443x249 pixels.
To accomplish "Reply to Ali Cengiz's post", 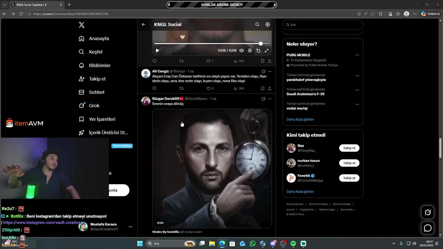I will point(154,89).
